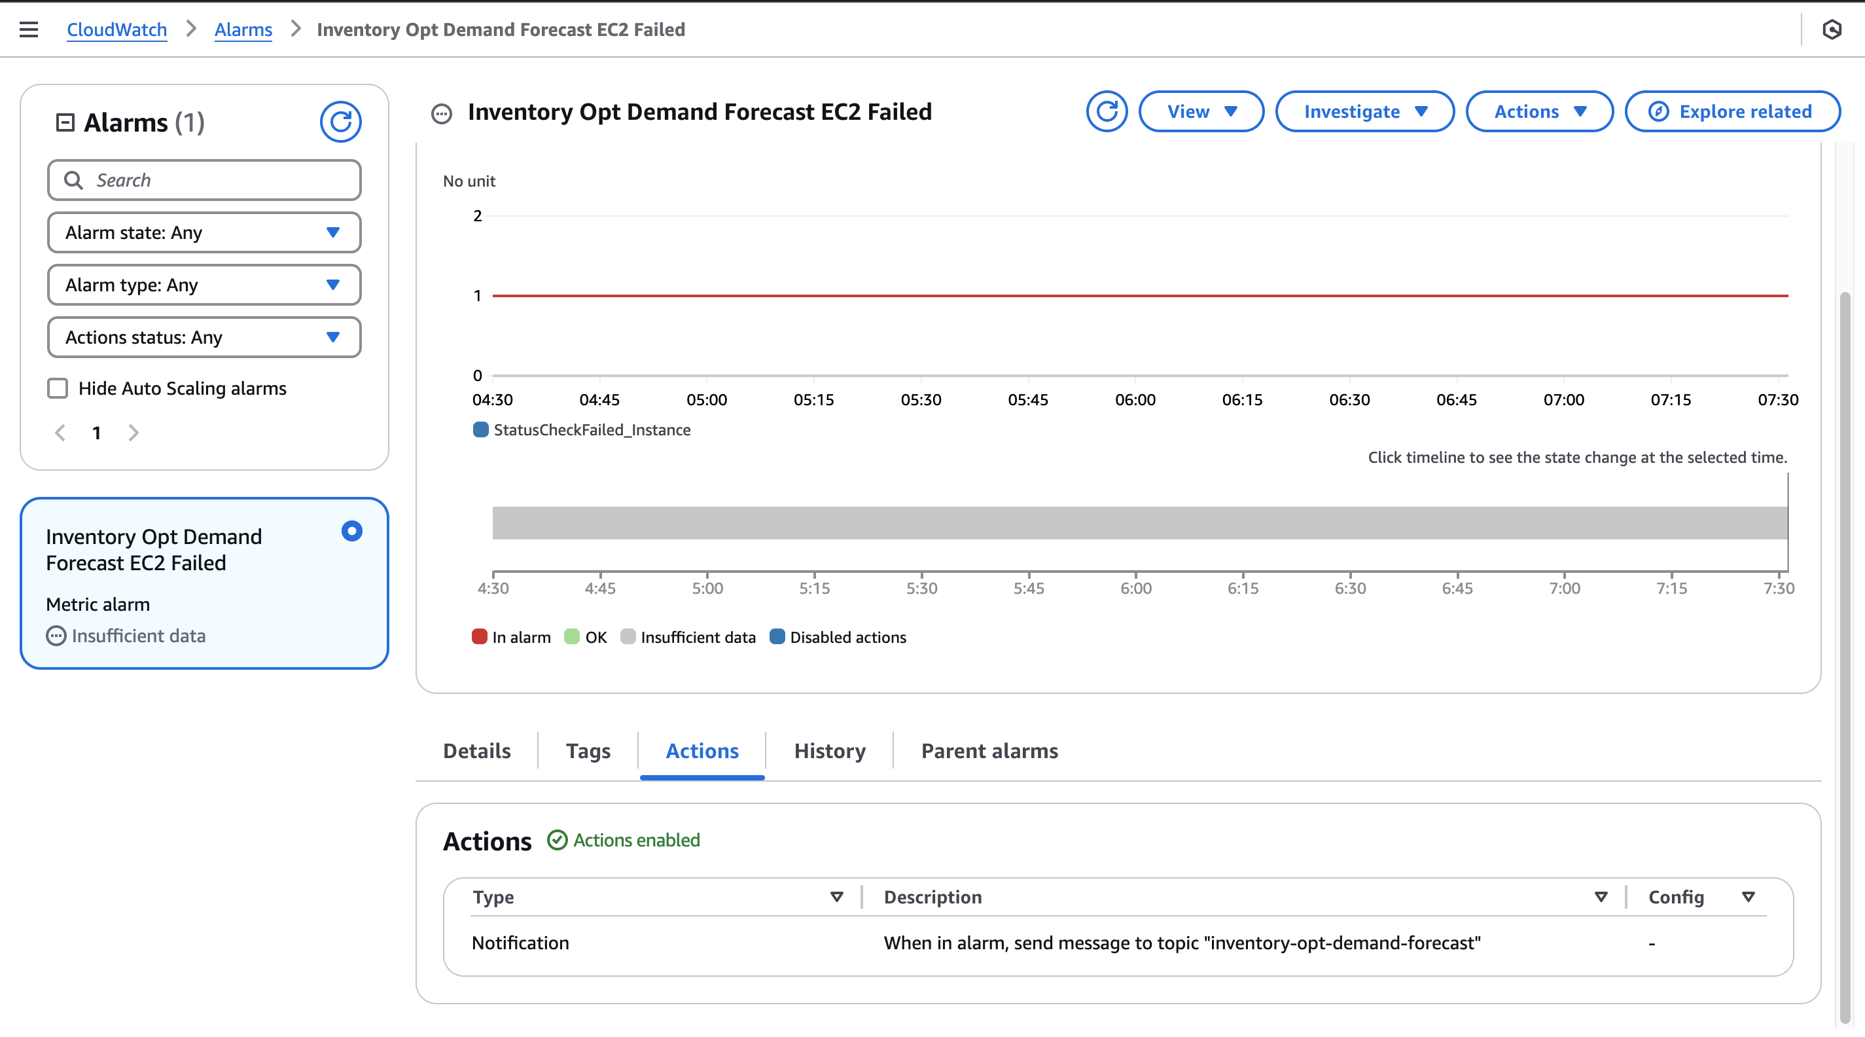1865x1037 pixels.
Task: Open the Actions status filter dropdown
Action: pos(204,337)
